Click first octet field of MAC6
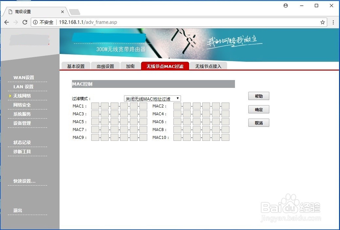Screen dimensions: 340x230 pyautogui.click(x=177, y=121)
